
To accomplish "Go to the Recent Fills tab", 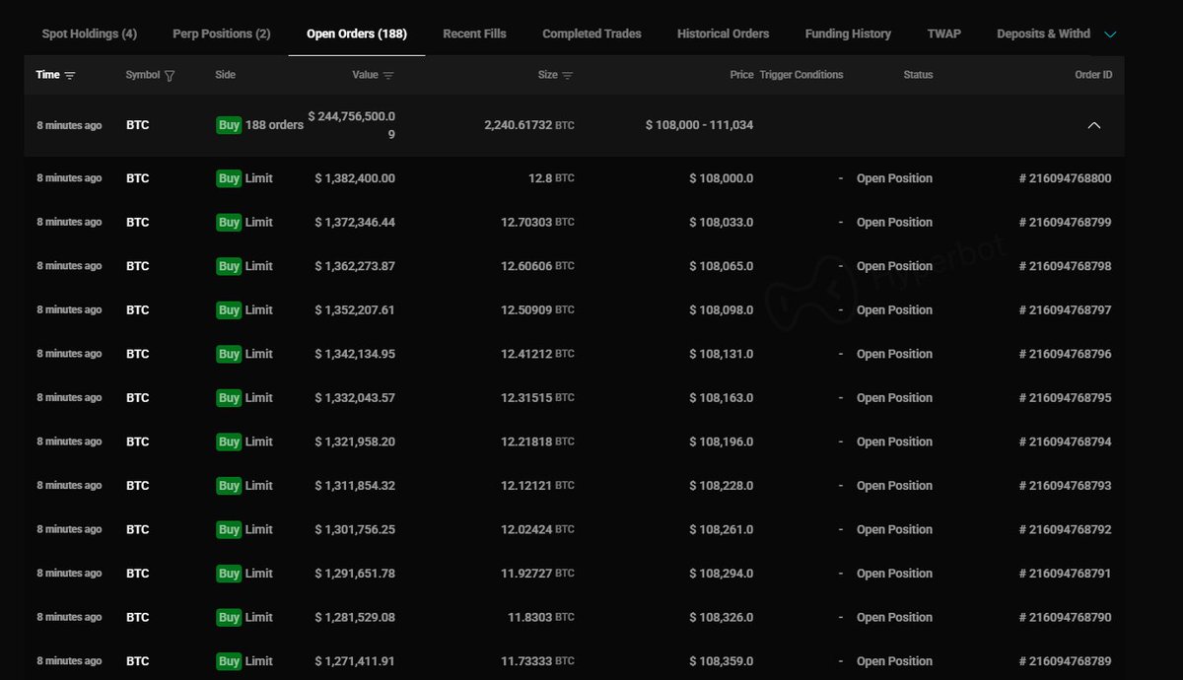I will (474, 34).
